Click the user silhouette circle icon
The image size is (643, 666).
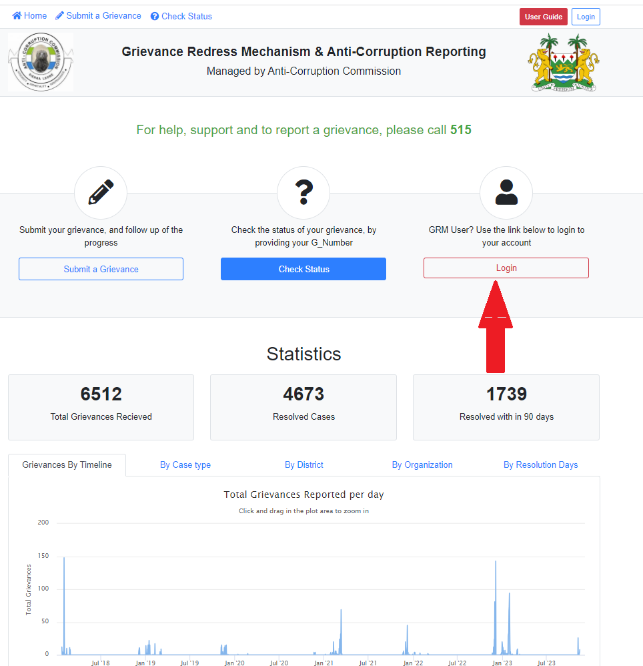[506, 193]
